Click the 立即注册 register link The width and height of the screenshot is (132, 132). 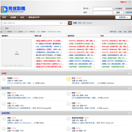coord(129,12)
